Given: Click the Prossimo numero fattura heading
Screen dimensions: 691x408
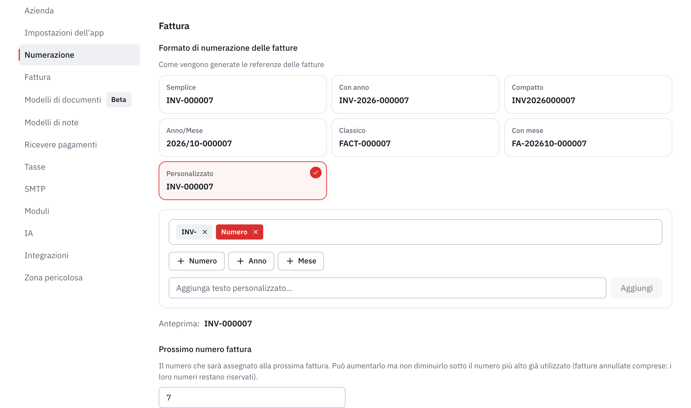Looking at the screenshot, I should pos(205,349).
